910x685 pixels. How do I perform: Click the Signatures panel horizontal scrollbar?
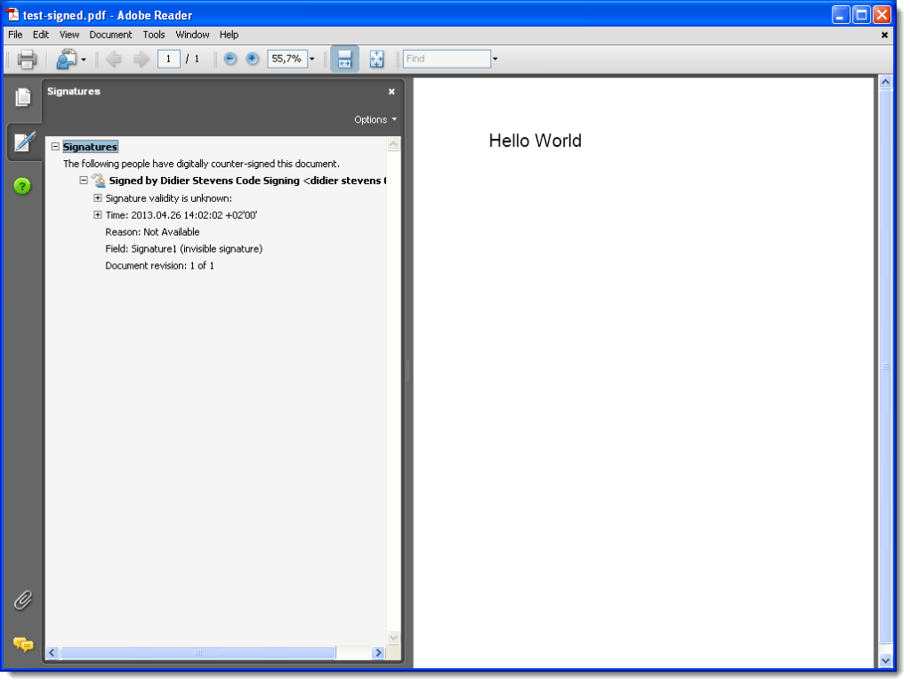coord(198,652)
